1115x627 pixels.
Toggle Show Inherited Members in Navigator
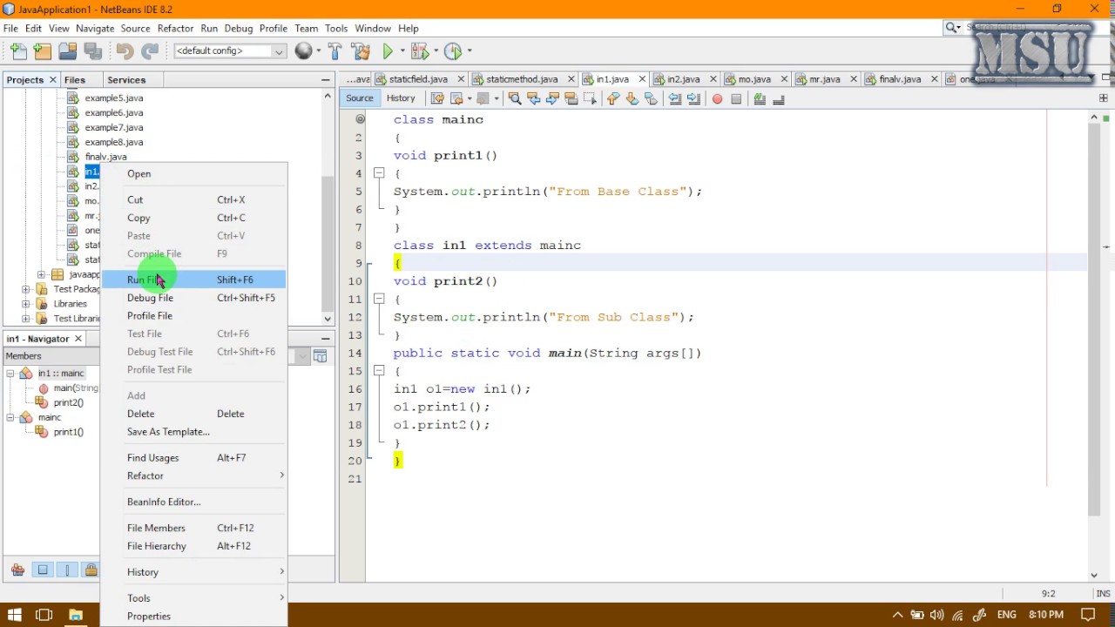click(17, 570)
